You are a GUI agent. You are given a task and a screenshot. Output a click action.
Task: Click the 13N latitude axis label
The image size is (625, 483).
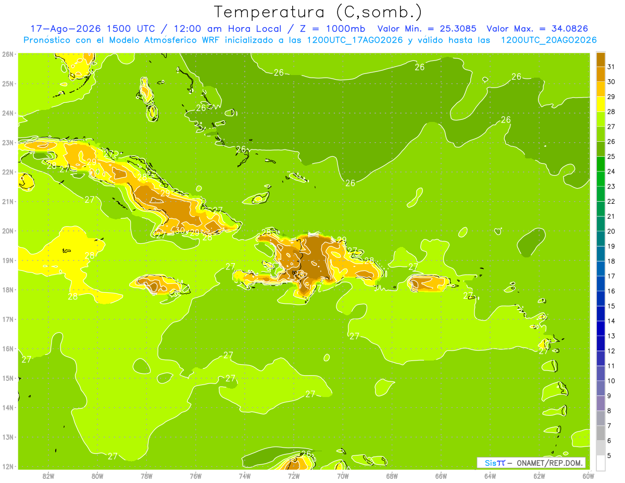7,437
